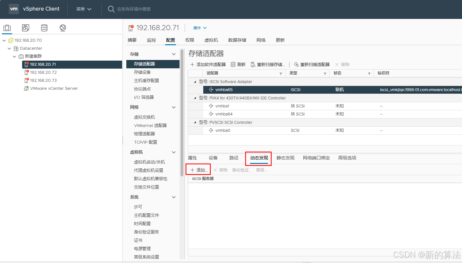The width and height of the screenshot is (462, 263).
Task: Collapse the iSCSI Software Adapter group
Action: point(195,82)
